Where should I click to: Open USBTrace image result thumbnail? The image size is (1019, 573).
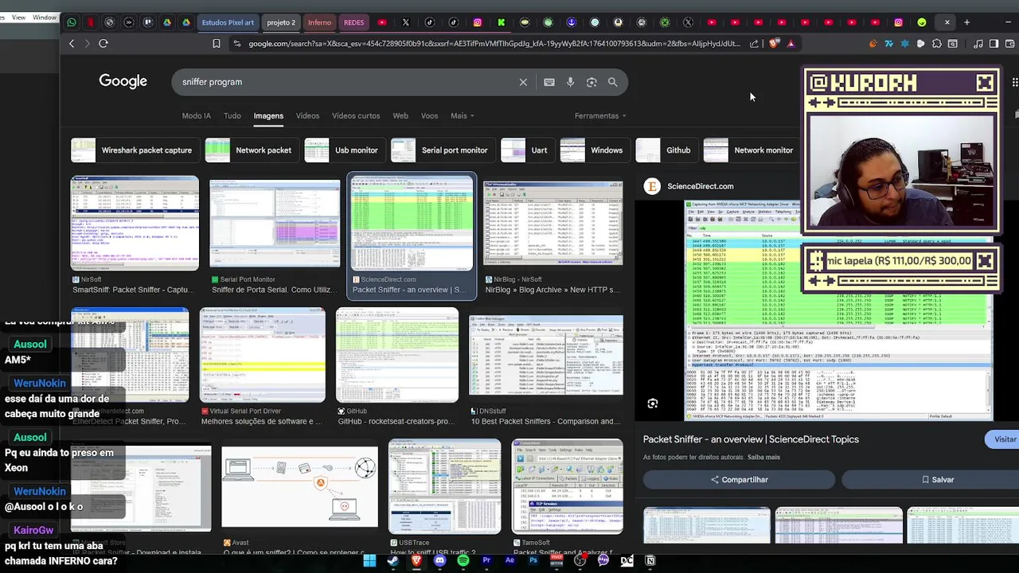pyautogui.click(x=444, y=486)
